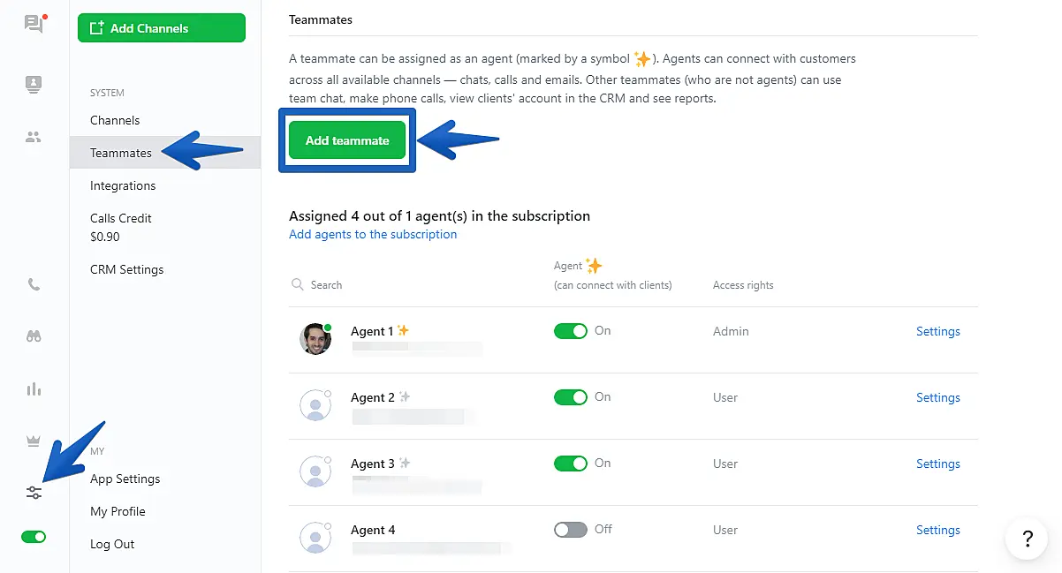
Task: Disable agent toggle for Agent 2
Action: [x=570, y=397]
